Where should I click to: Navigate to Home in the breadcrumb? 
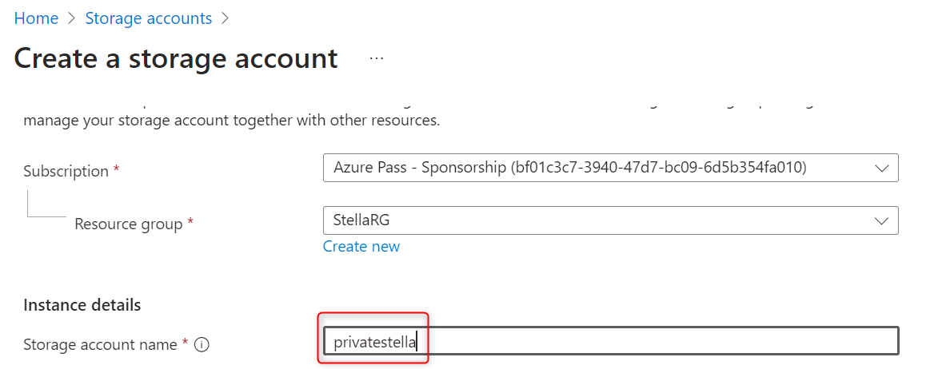pos(36,18)
